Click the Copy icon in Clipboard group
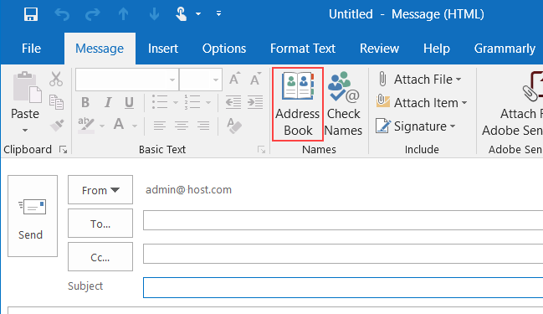543x314 pixels. (56, 102)
